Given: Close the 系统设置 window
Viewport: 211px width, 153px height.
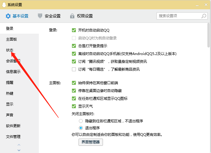Looking at the screenshot, I should pyautogui.click(x=206, y=5).
